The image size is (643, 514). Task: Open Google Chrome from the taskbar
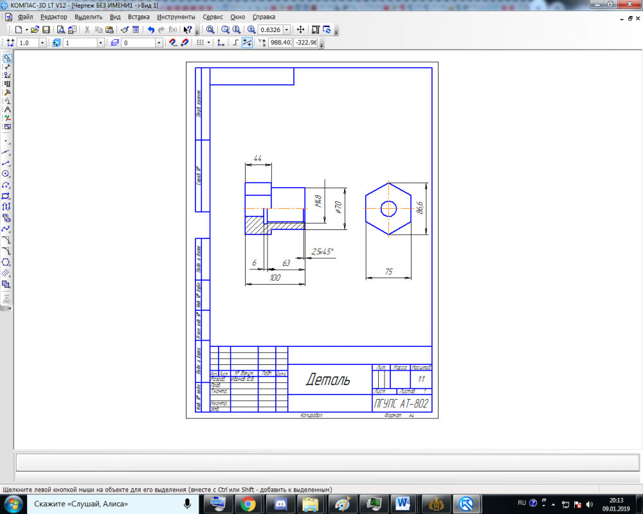coord(248,504)
